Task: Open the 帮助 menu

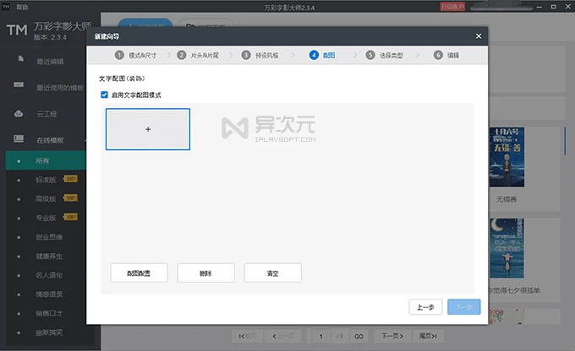Action: (22, 7)
